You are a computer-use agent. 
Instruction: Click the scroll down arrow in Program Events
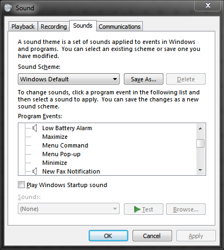(200, 170)
